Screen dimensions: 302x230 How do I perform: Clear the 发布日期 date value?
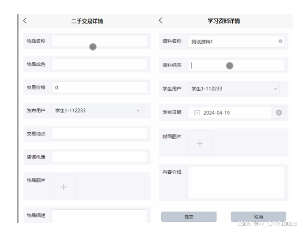[x=279, y=112]
